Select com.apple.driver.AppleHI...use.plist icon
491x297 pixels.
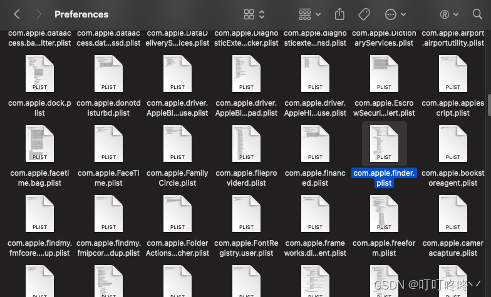tap(315, 74)
